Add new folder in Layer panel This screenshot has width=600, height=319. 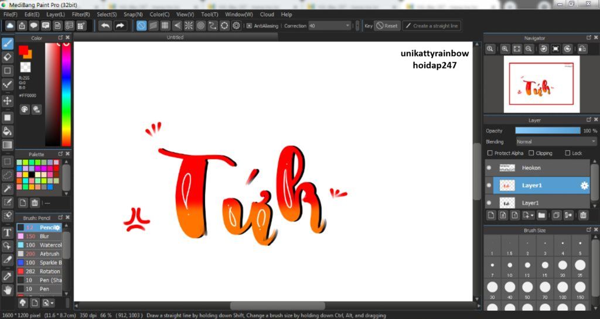pos(541,215)
